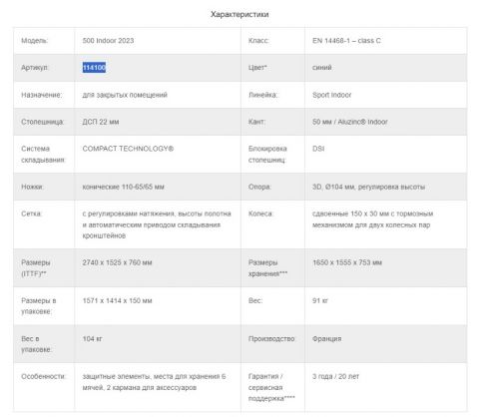Click COMPACT TECHNOLOGY folding system text
Screen dimensions: 479x417
click(128, 149)
